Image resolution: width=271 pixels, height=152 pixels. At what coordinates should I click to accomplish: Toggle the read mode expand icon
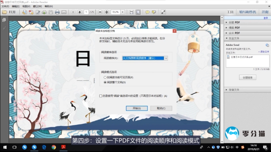point(163,12)
